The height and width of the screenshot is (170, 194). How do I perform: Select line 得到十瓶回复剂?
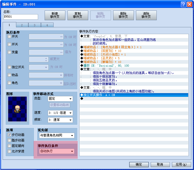[134, 77]
